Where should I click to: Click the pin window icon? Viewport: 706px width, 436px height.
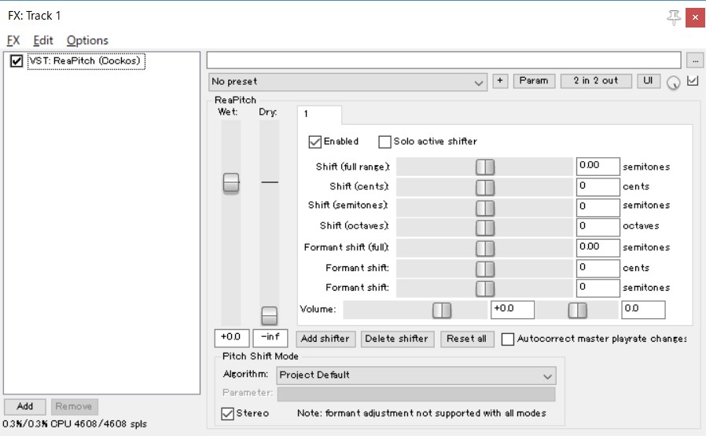click(x=674, y=17)
